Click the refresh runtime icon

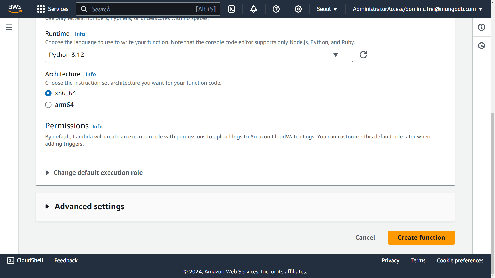coord(363,55)
